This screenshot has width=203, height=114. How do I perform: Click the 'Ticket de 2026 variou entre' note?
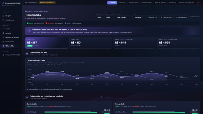tap(50, 89)
